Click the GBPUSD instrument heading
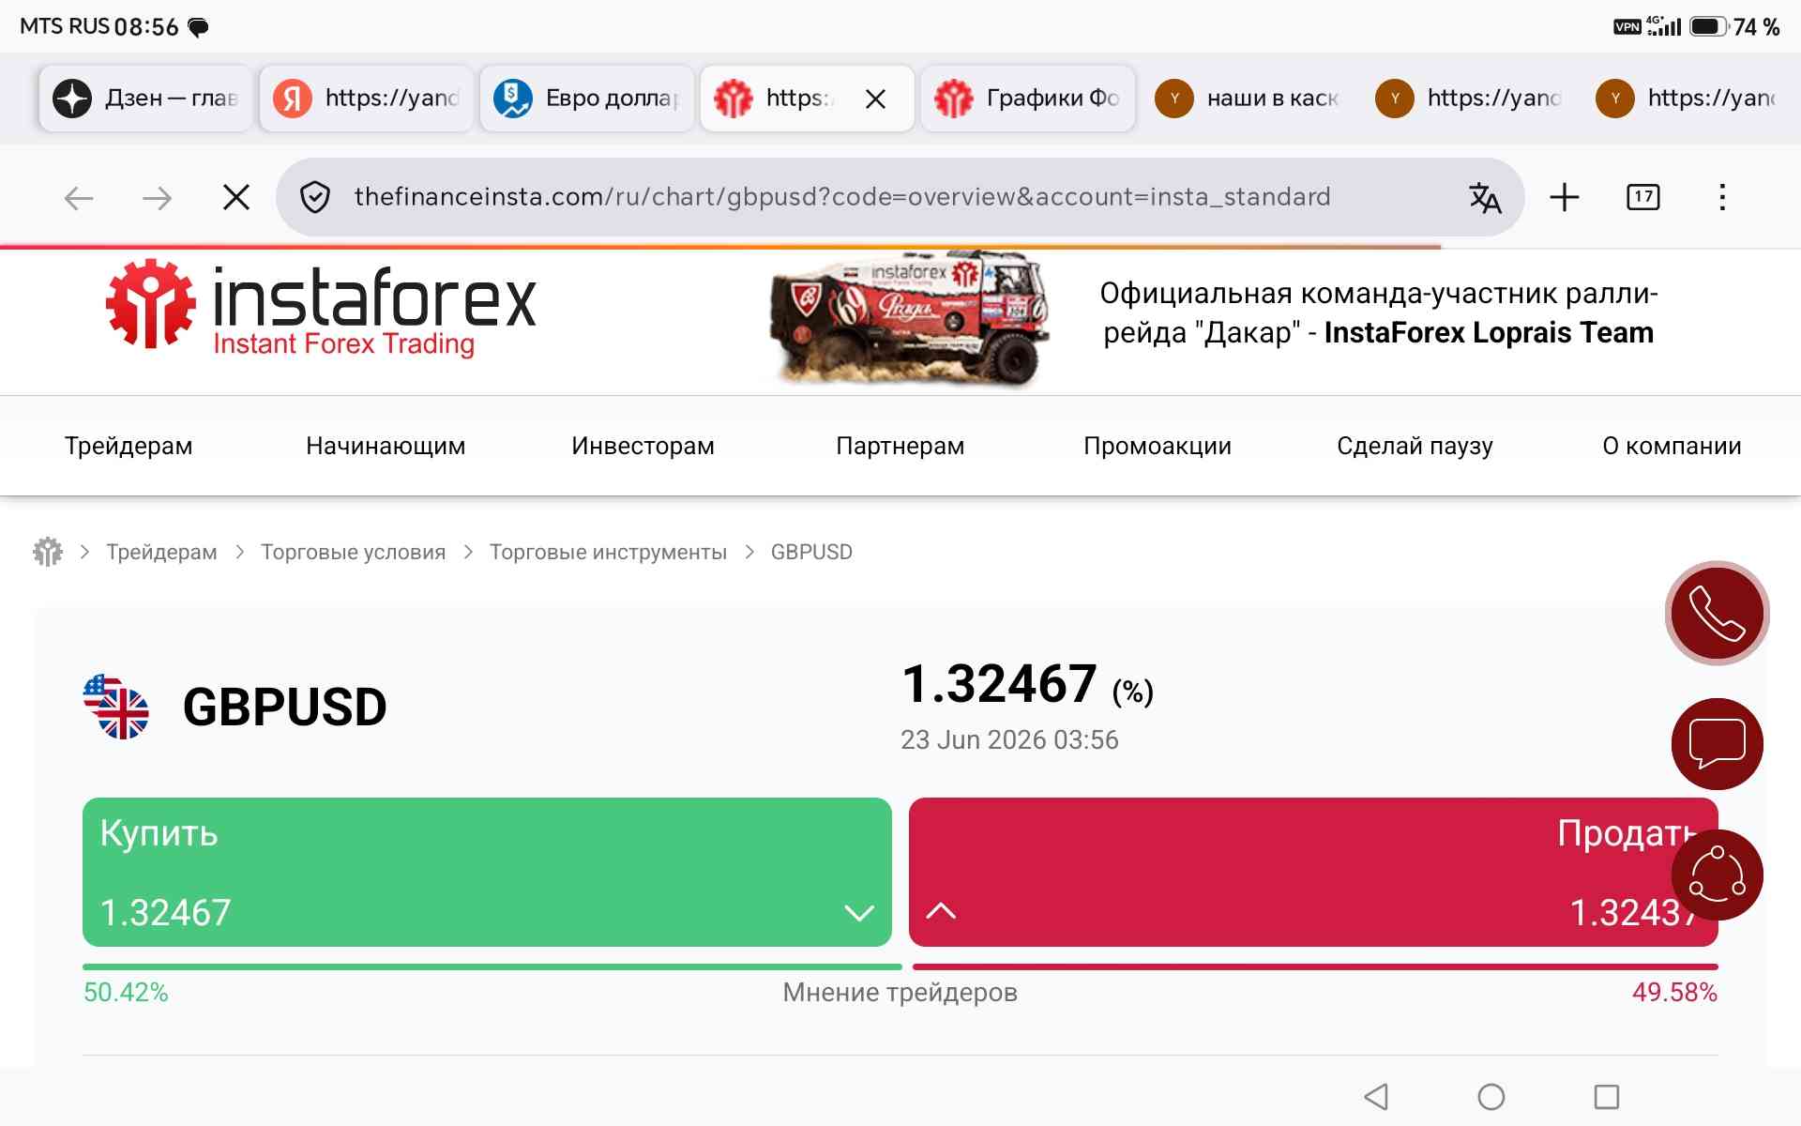 pyautogui.click(x=284, y=707)
